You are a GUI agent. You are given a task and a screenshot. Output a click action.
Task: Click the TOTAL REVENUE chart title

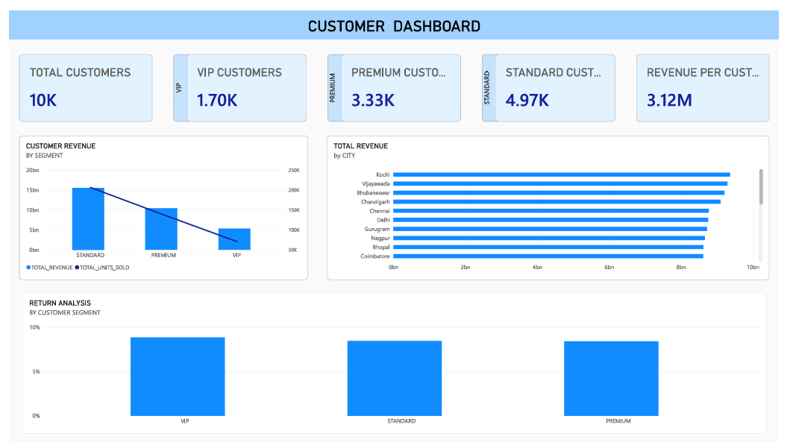[x=361, y=146]
